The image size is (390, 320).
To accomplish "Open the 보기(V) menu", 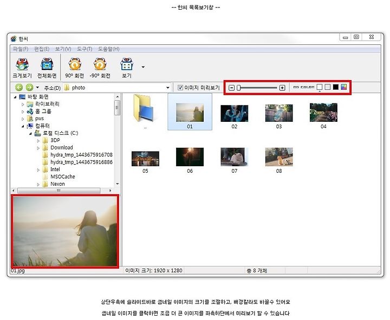I will pyautogui.click(x=63, y=49).
